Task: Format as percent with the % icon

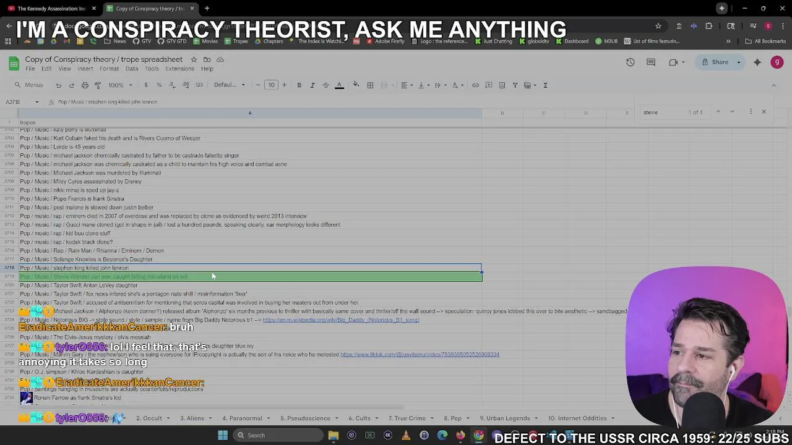Action: [159, 85]
